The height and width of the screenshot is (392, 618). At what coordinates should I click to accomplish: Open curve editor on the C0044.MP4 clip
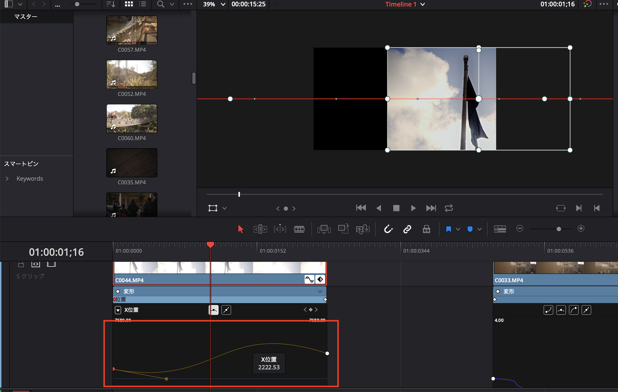point(309,279)
